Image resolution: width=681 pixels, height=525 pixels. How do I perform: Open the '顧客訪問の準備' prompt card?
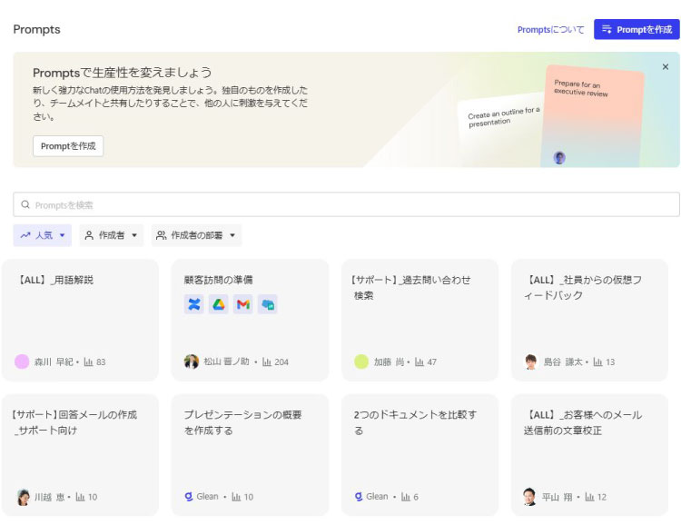[250, 320]
